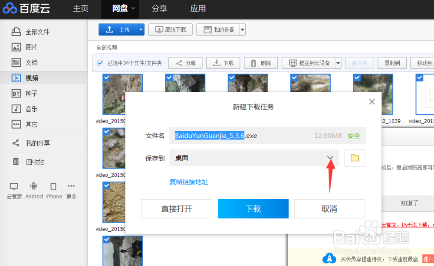The image size is (434, 266).
Task: Click the 全部视频 breadcrumb text
Action: (x=107, y=48)
